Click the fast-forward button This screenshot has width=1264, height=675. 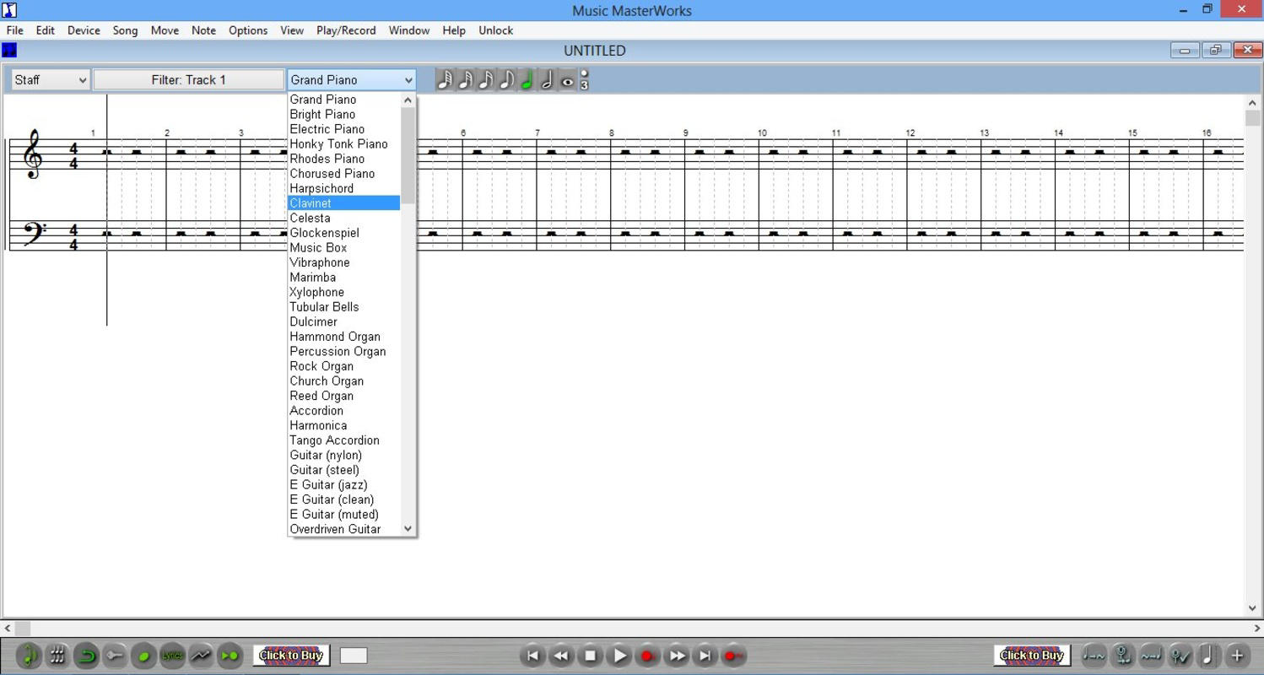pos(677,656)
